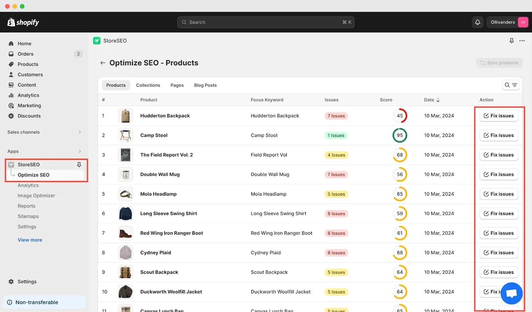
Task: Open the notifications bell
Action: pyautogui.click(x=478, y=22)
